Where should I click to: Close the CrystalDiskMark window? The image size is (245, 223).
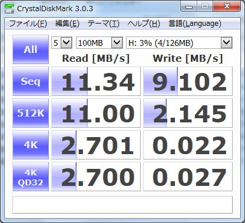click(227, 6)
